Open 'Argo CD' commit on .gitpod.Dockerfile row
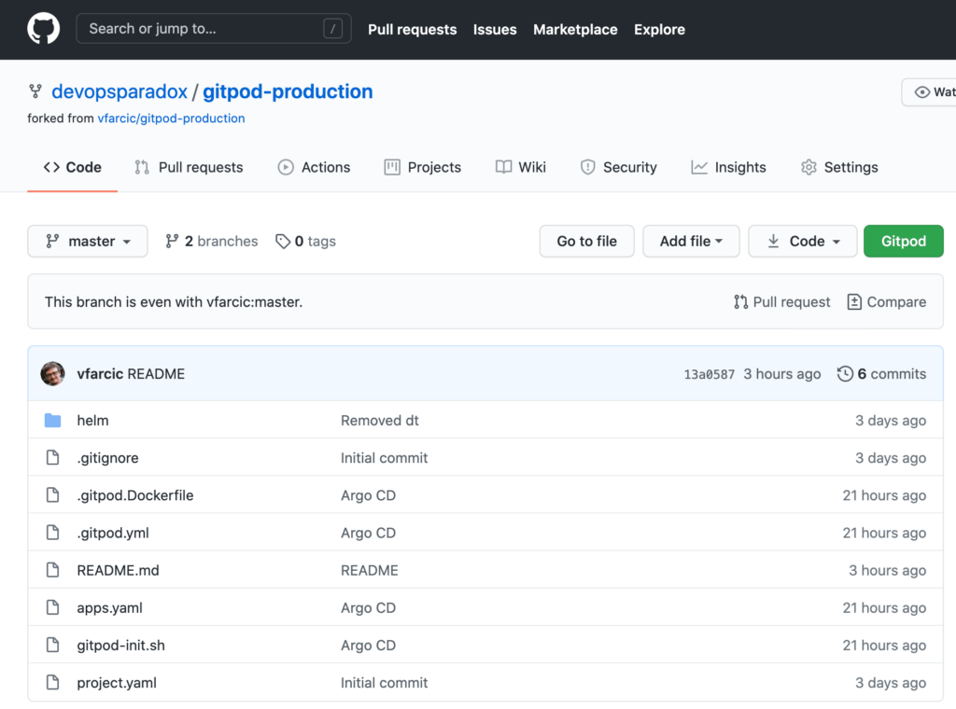 coord(368,495)
